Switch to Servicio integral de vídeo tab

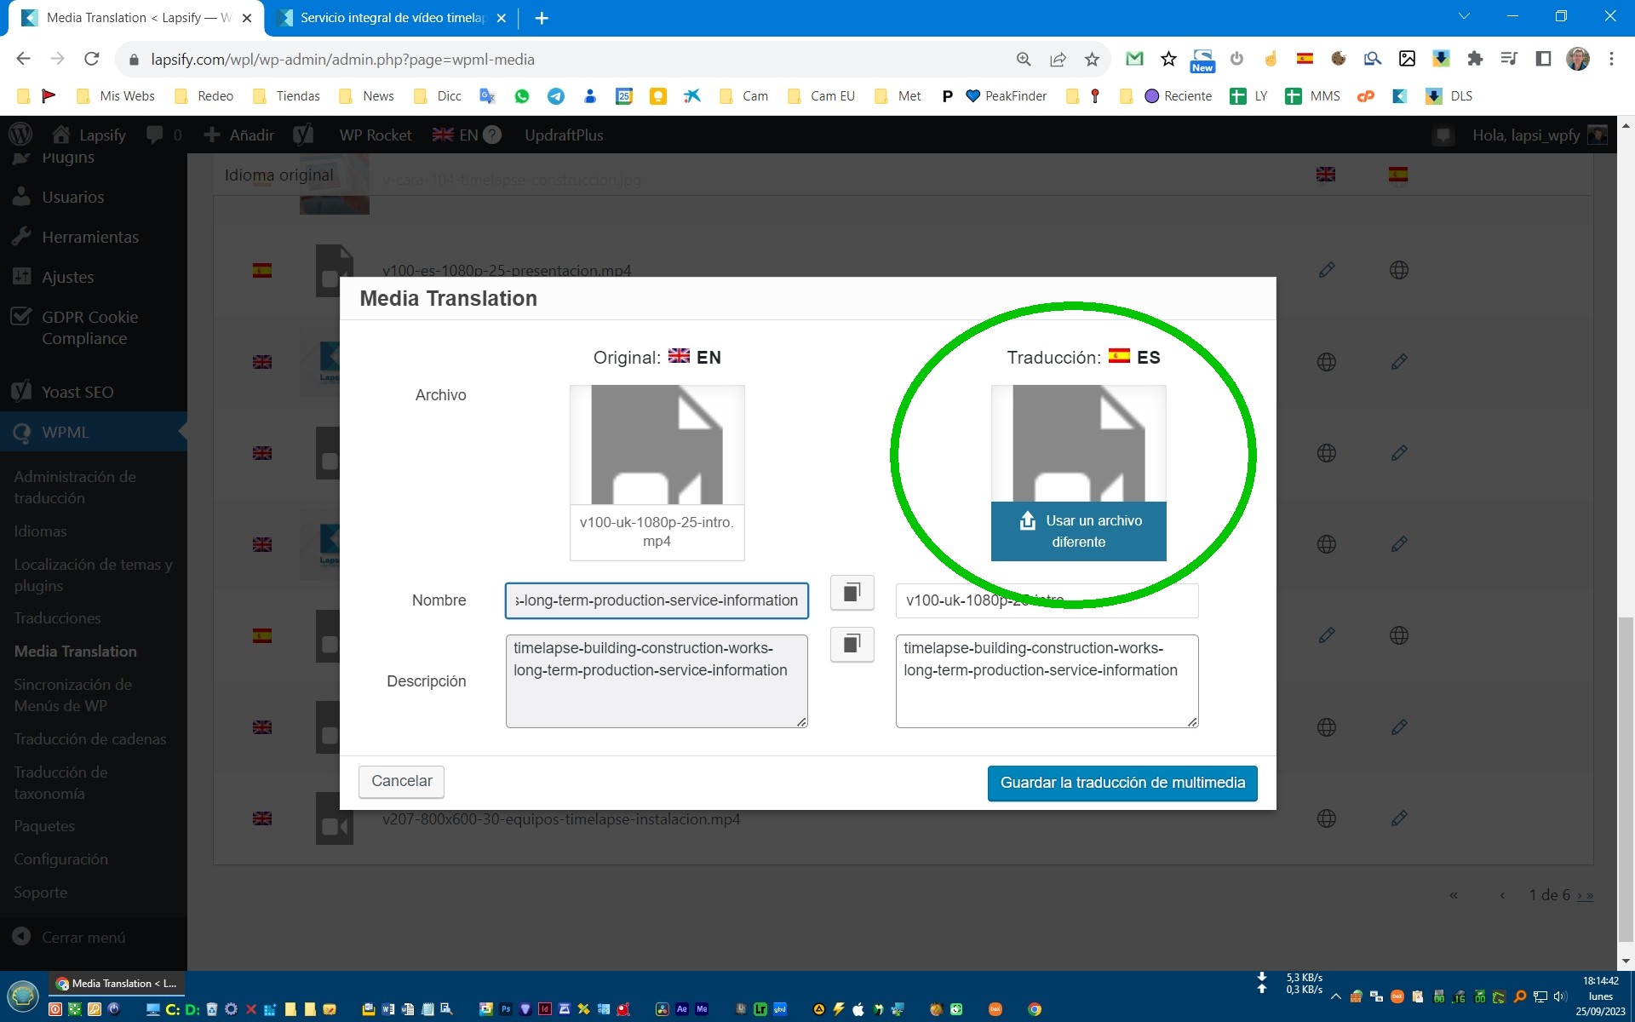pos(392,18)
